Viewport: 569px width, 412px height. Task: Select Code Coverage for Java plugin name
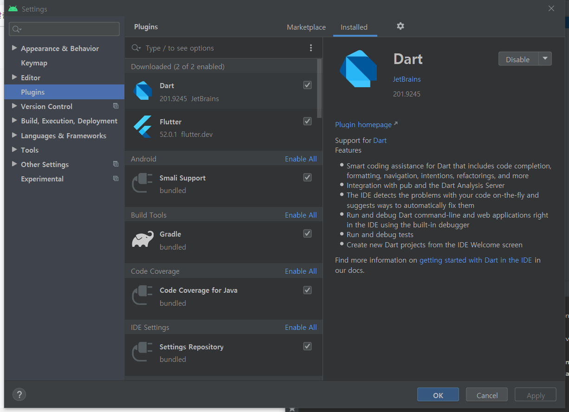198,290
